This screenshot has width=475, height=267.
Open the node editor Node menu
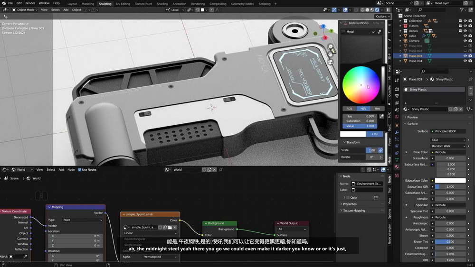[x=71, y=170]
